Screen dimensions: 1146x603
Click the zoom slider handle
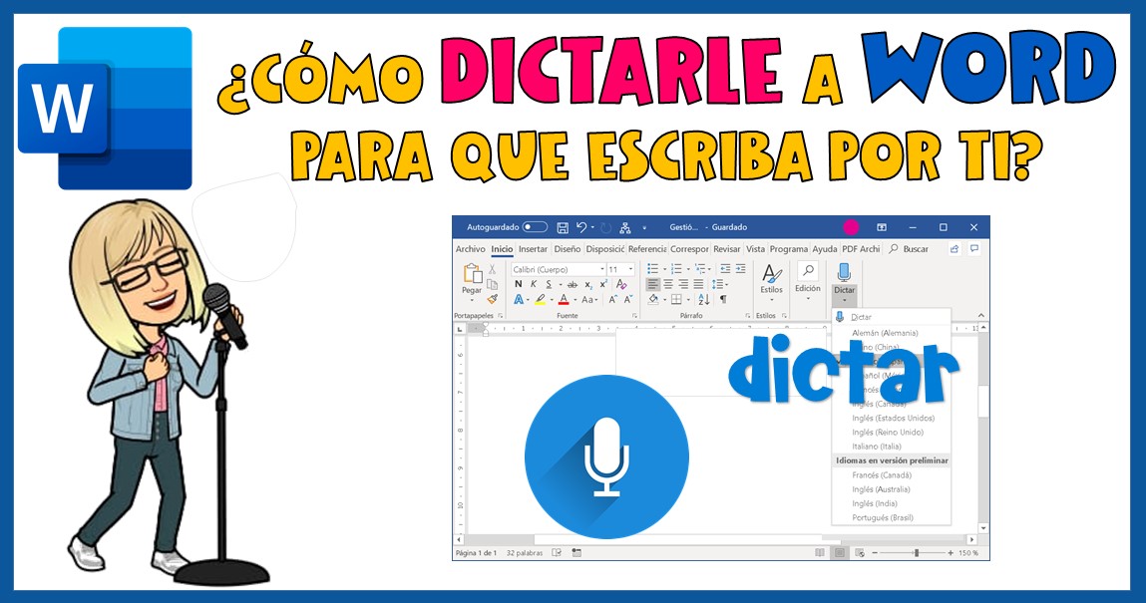click(x=916, y=553)
